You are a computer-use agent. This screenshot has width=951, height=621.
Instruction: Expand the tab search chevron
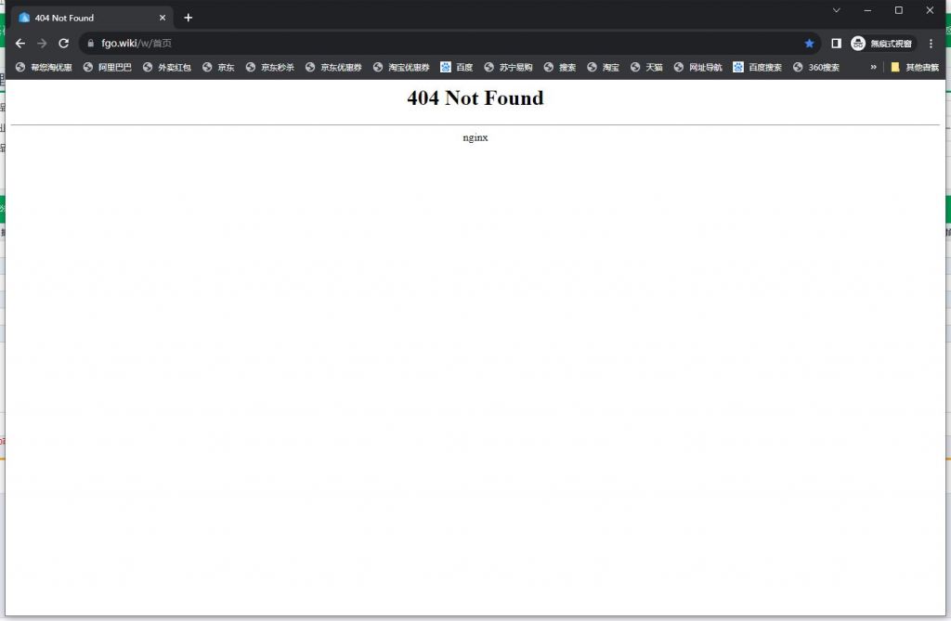[x=836, y=10]
